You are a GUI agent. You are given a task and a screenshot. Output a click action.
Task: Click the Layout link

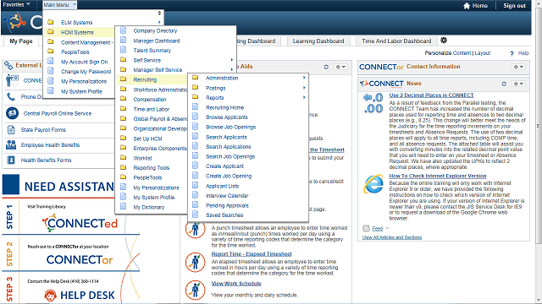click(482, 53)
